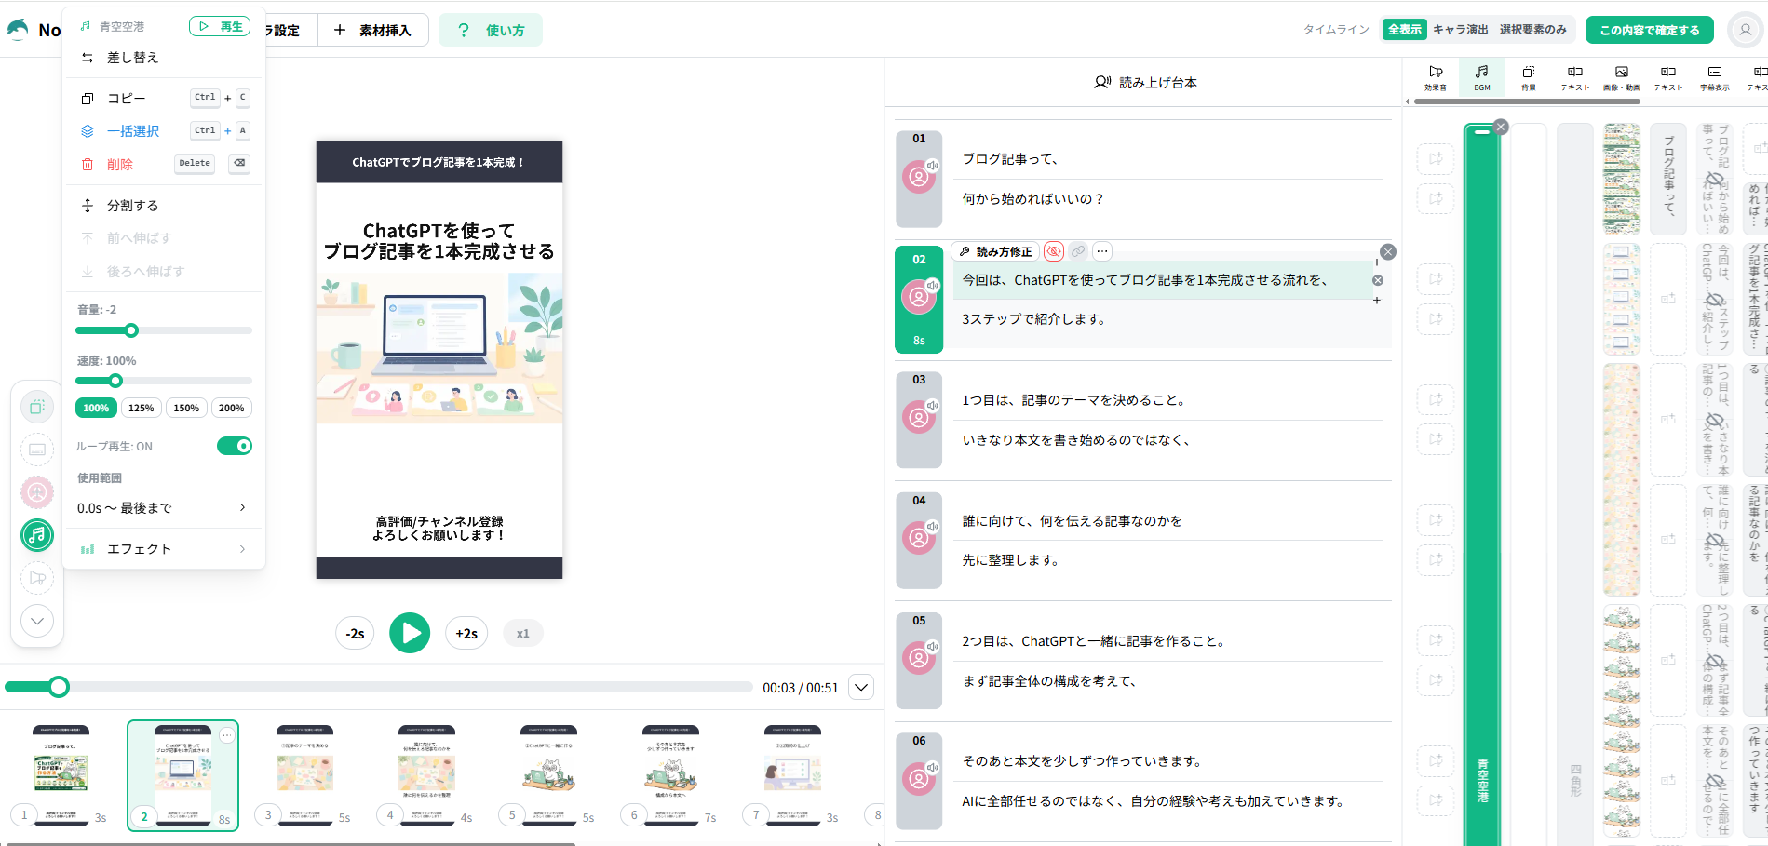Click the この内容で確定する confirm button
1768x846 pixels.
1650,30
